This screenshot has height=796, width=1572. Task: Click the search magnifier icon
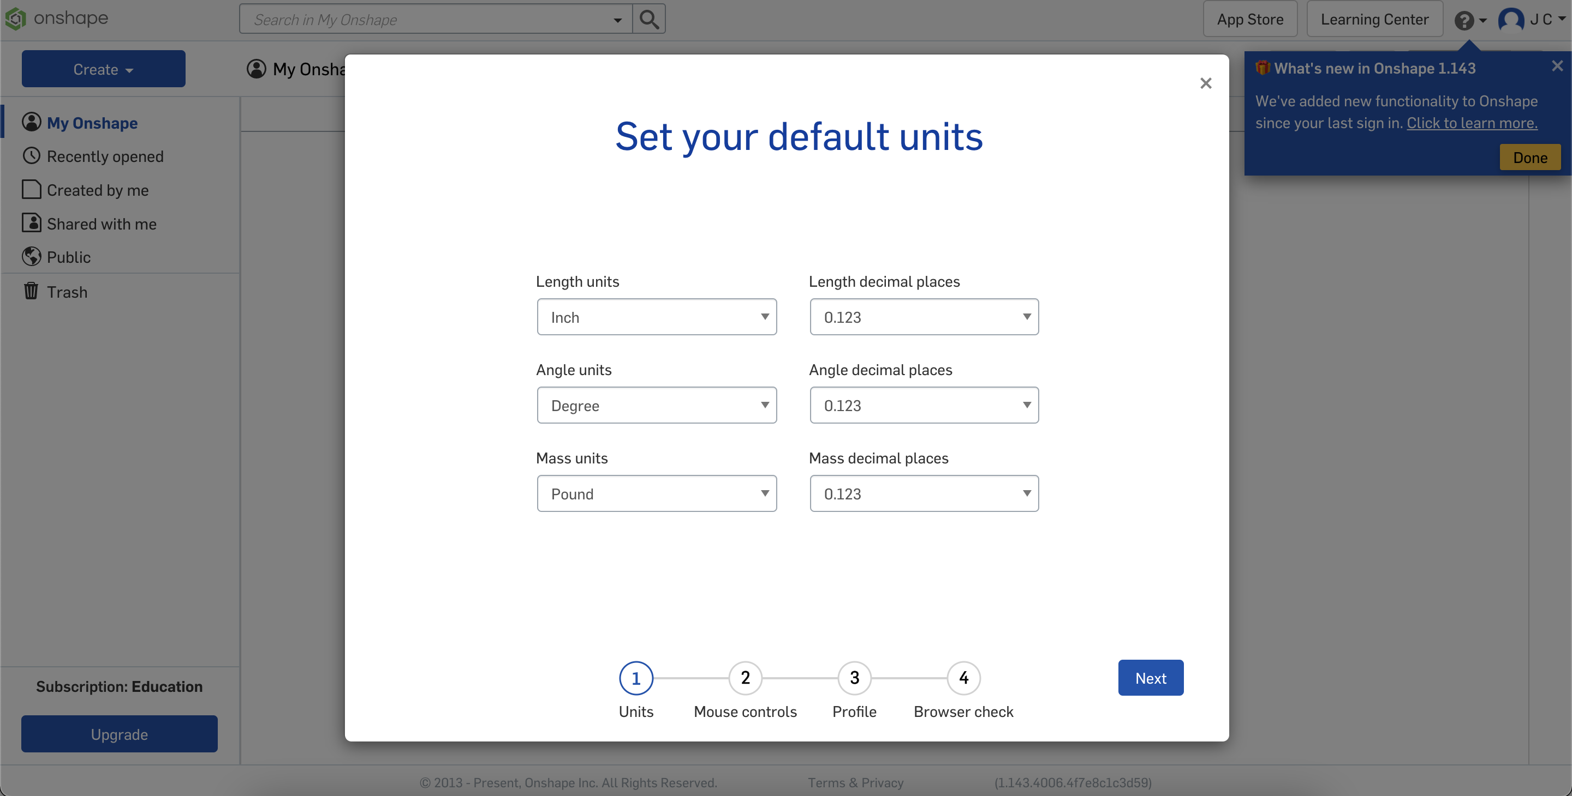pyautogui.click(x=648, y=19)
